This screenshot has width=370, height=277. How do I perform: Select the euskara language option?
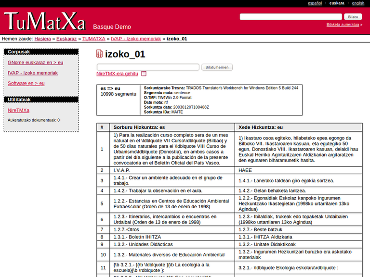[x=337, y=3]
